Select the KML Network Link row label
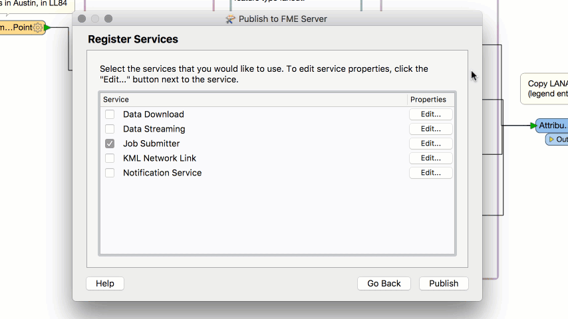This screenshot has height=319, width=568. [x=160, y=158]
